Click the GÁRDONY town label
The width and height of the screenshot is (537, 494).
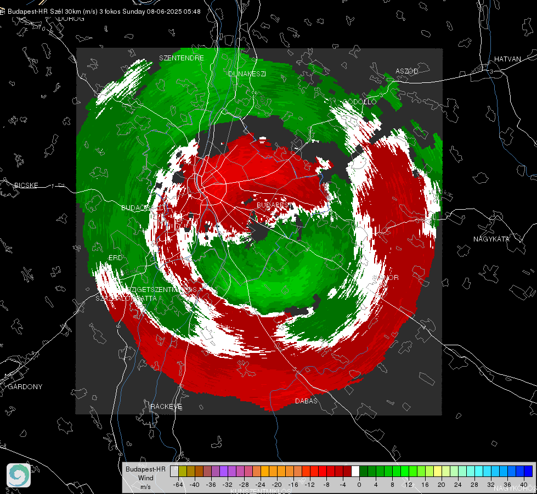pos(25,387)
